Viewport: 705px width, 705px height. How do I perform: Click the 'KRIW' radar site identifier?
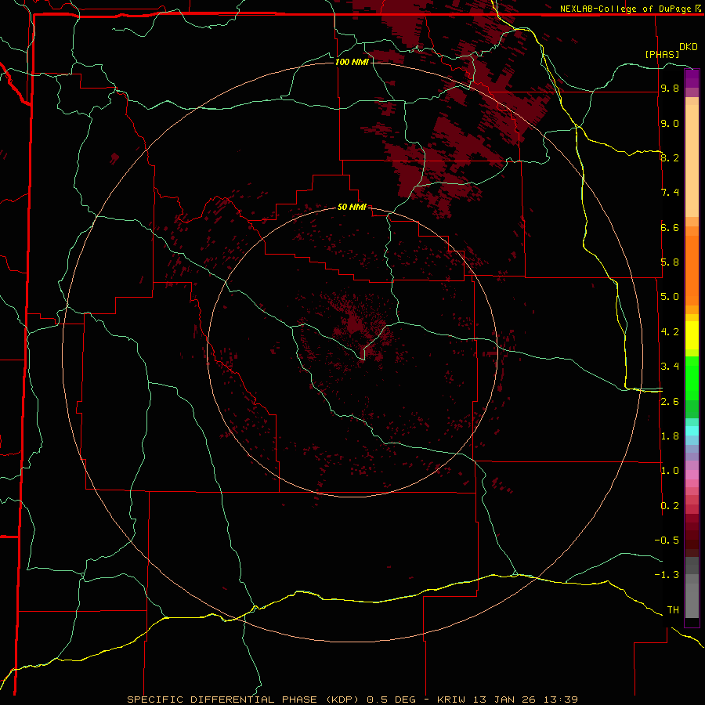451,700
